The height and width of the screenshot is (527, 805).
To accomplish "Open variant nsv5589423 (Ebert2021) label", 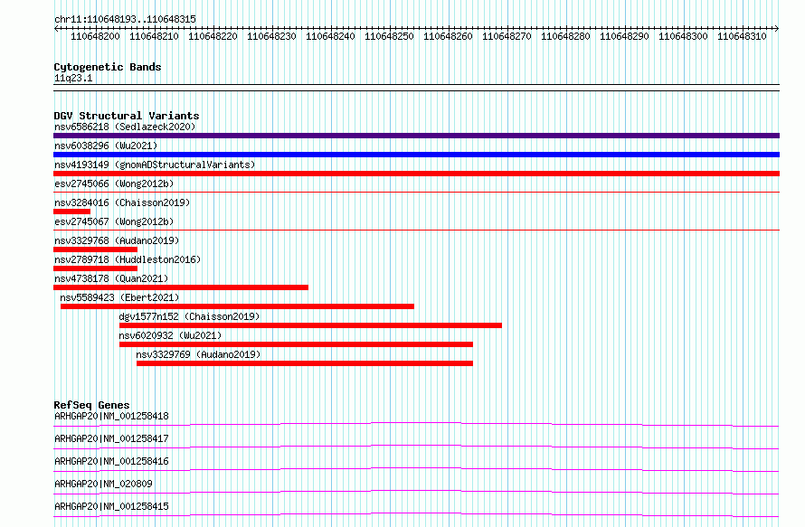I will click(119, 297).
